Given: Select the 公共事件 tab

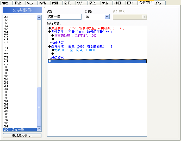Looking at the screenshot, I should [146, 3].
